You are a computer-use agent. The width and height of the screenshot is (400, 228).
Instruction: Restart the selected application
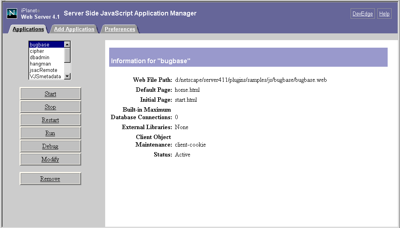50,120
